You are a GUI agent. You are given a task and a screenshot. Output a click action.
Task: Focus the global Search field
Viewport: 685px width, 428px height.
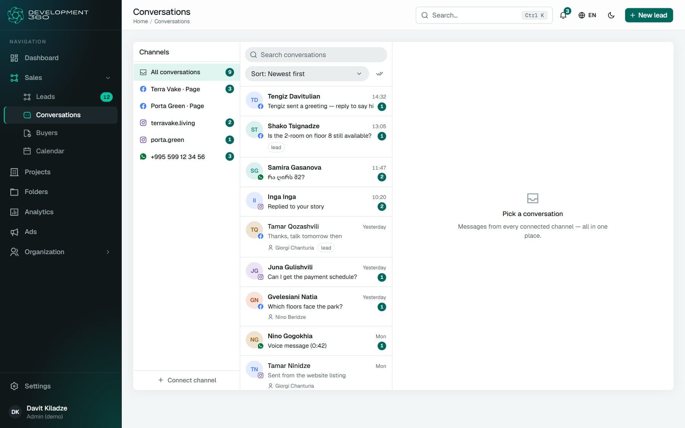484,15
